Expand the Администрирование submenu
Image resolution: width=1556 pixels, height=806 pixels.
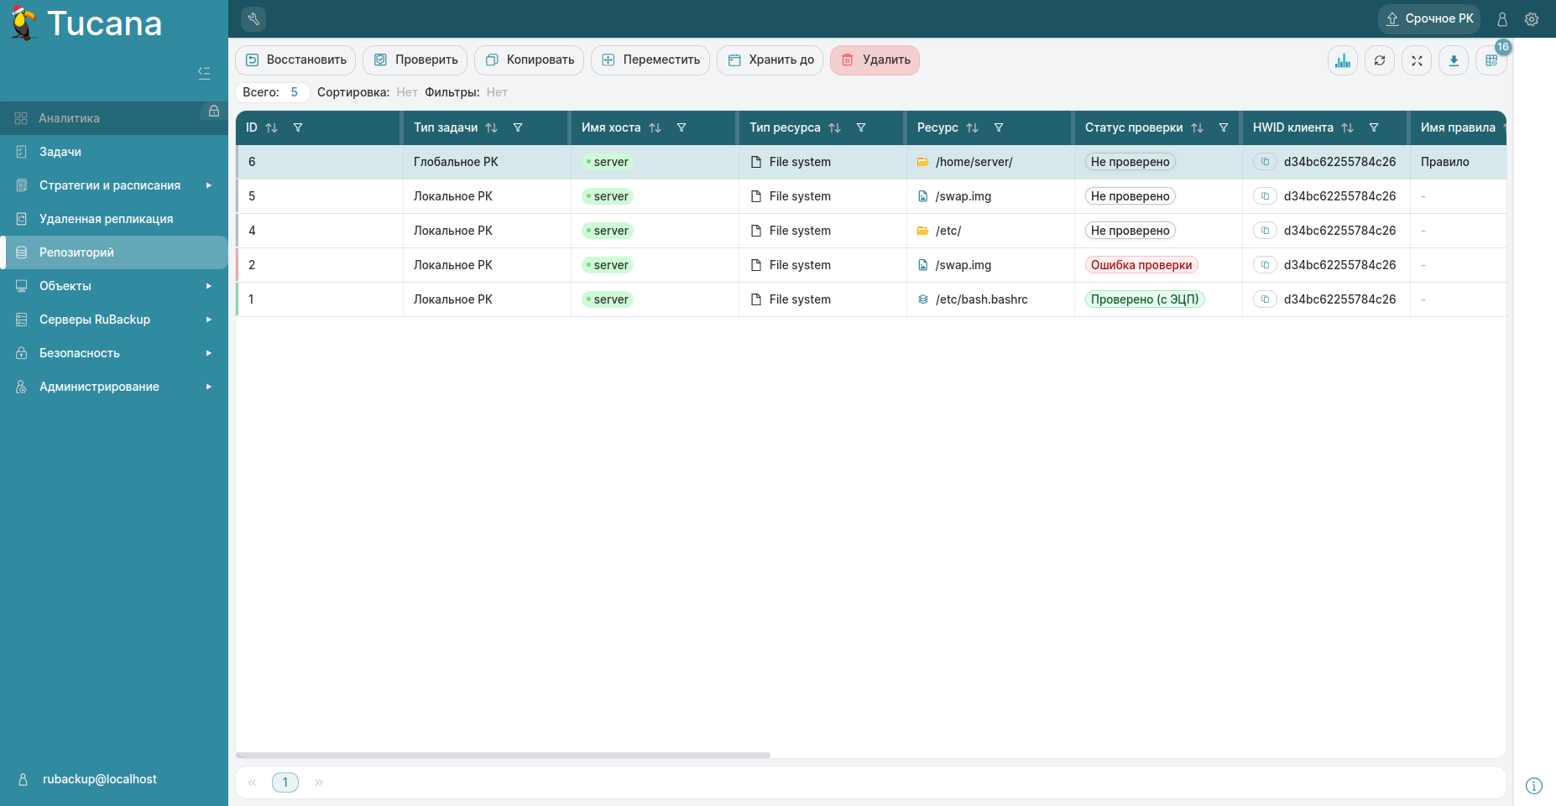pos(208,387)
